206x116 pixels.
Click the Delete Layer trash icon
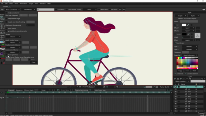tap(184, 79)
